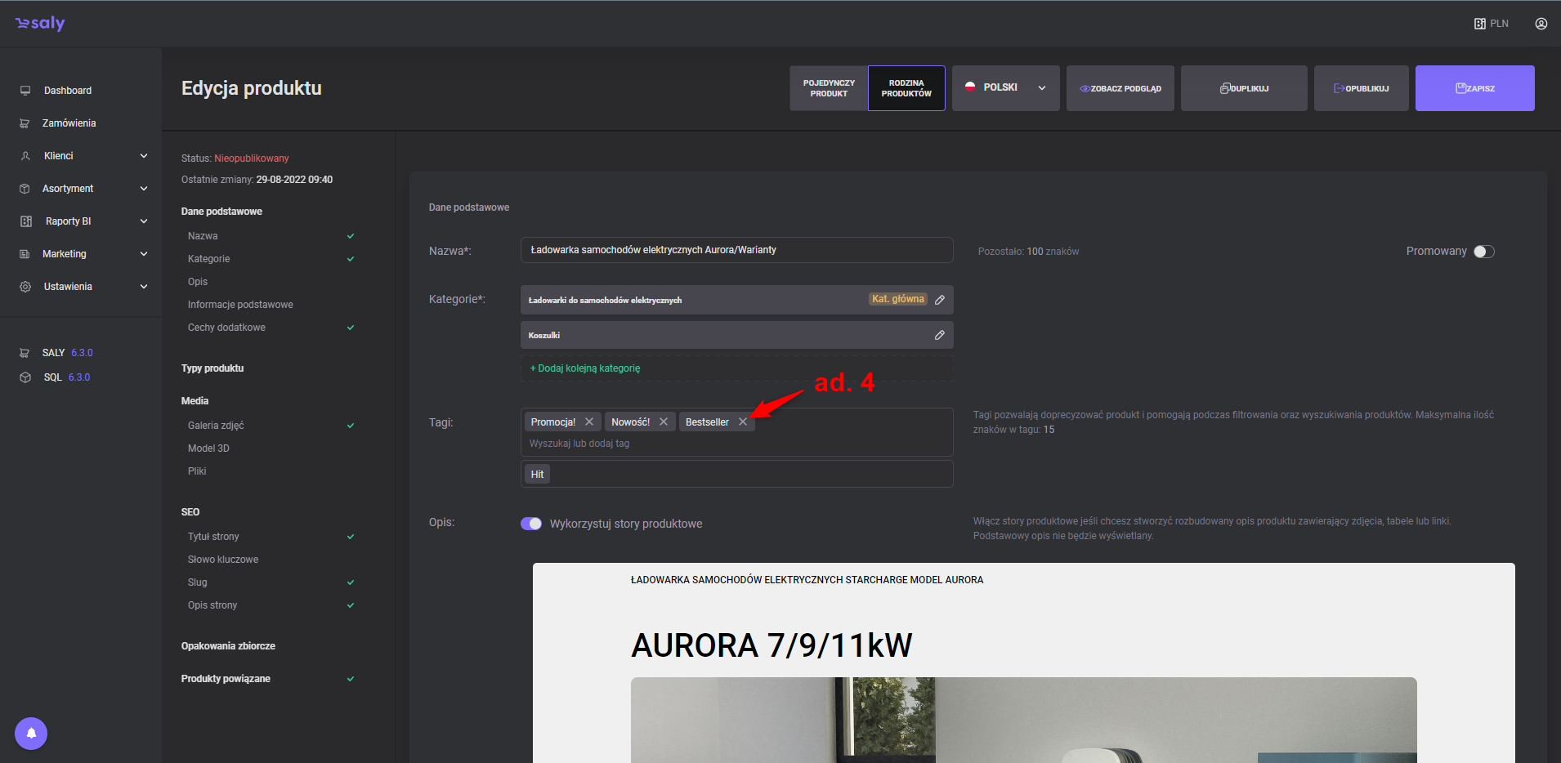Viewport: 1561px width, 763px height.
Task: Open the user account profile icon
Action: pyautogui.click(x=1541, y=24)
